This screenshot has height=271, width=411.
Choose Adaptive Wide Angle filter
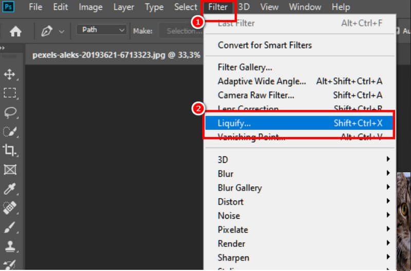pos(300,81)
